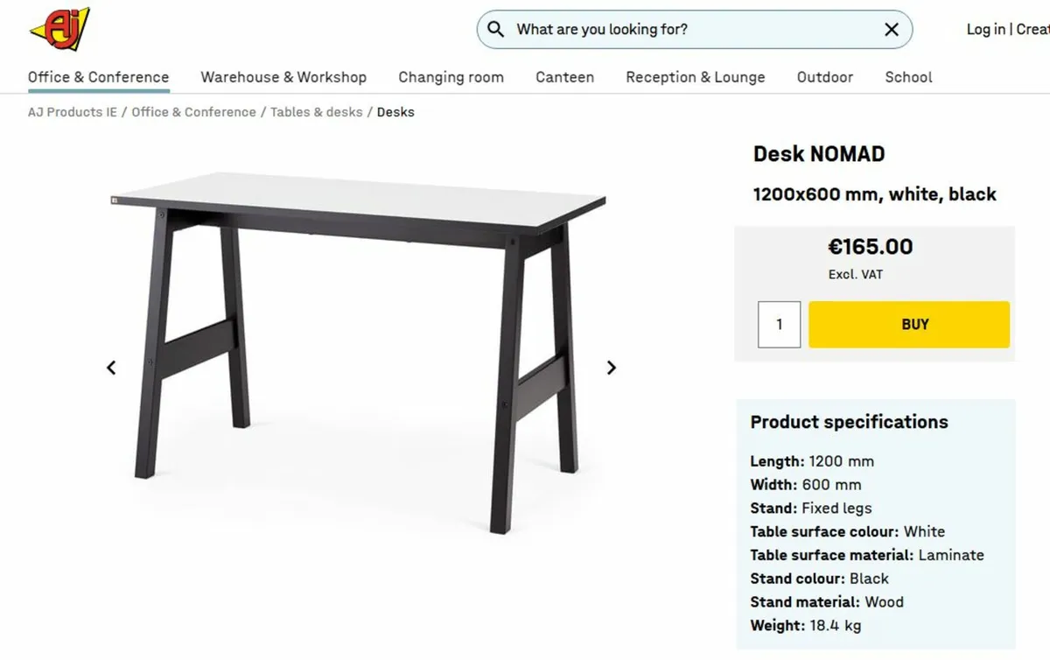
Task: Open the School category
Action: point(907,77)
